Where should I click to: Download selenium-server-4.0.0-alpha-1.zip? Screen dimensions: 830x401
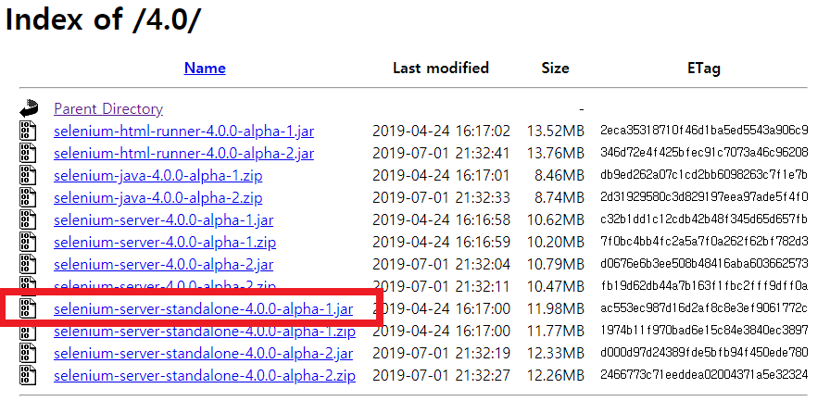coord(165,243)
